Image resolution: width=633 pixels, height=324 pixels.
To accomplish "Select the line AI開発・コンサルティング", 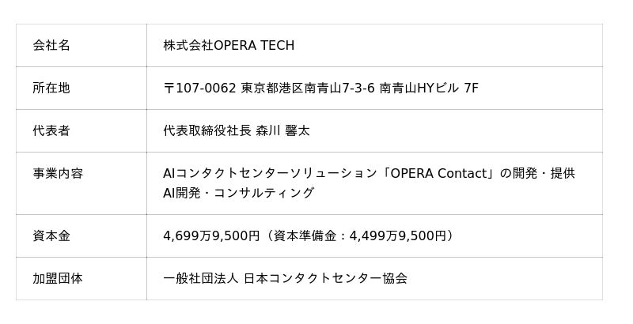I will (x=238, y=193).
